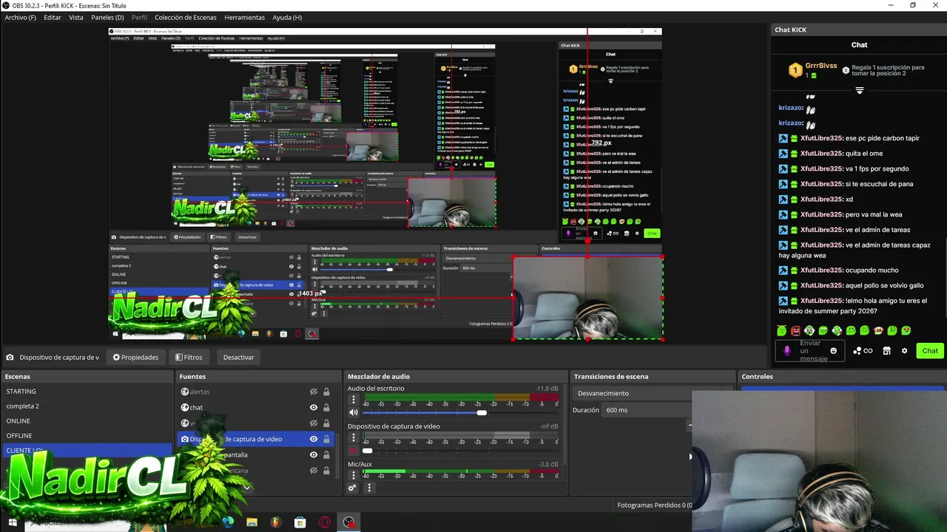Open the Herramientas menu
The height and width of the screenshot is (532, 947).
244,17
